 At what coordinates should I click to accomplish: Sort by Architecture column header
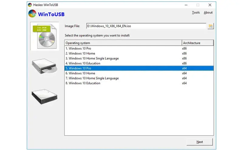(x=198, y=43)
